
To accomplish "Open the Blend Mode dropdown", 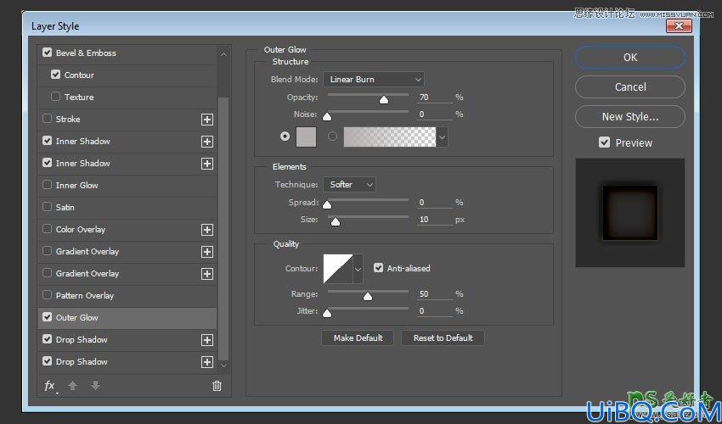I will 374,80.
